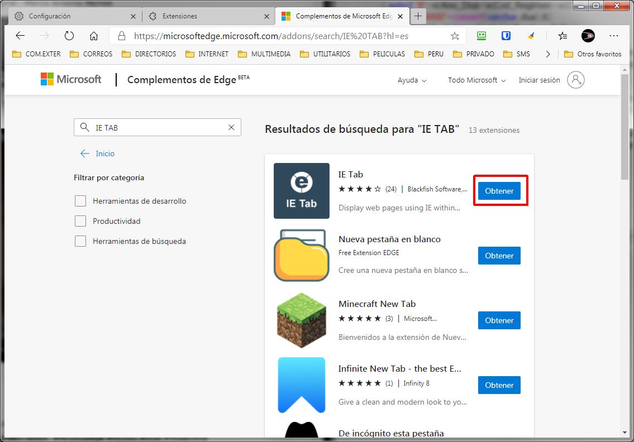Clear the IE TAB search box
634x442 pixels.
(231, 127)
